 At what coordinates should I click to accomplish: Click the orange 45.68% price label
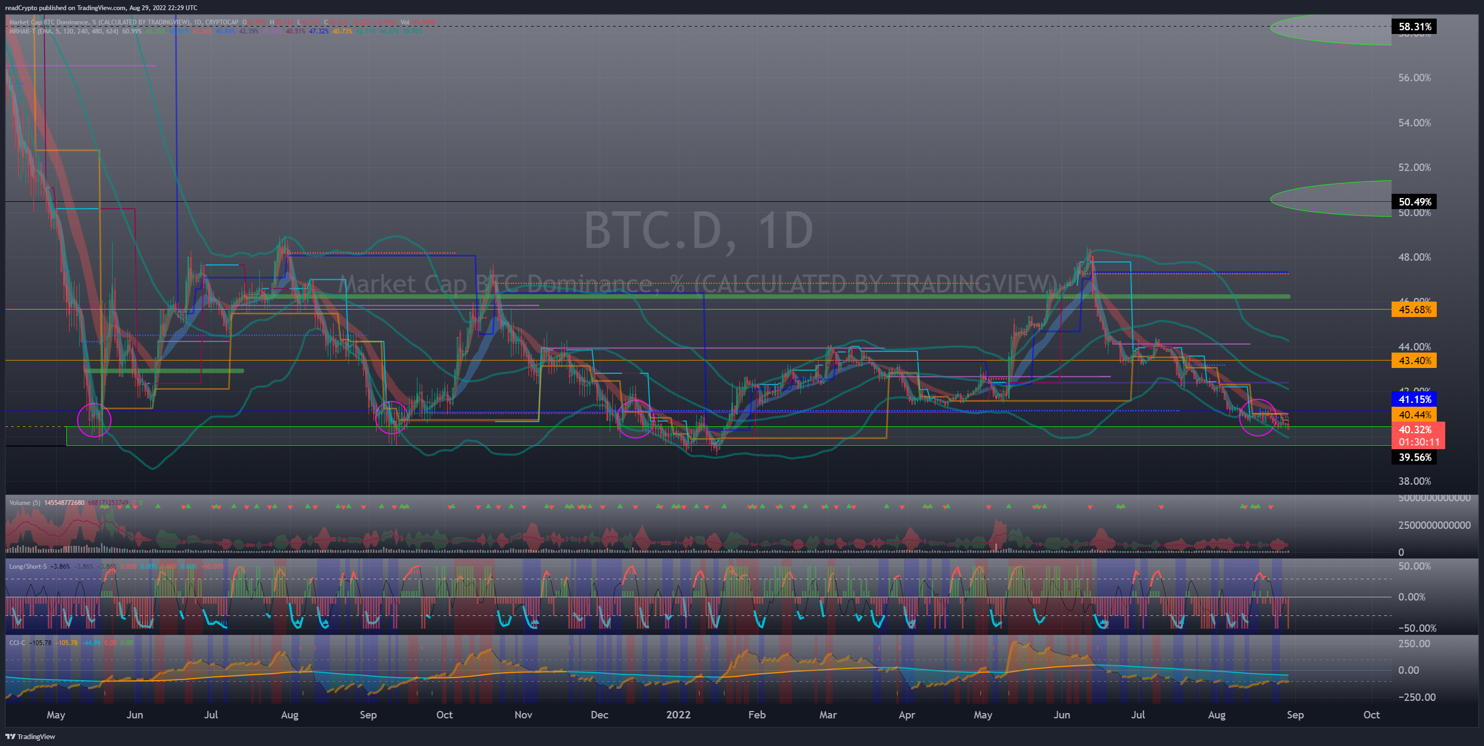point(1414,310)
